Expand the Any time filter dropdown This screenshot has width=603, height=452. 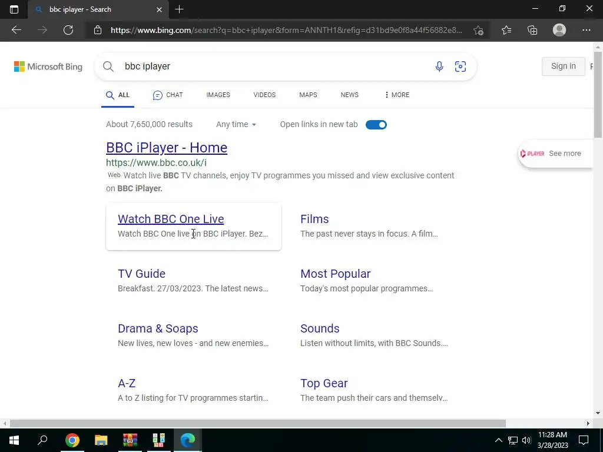click(236, 125)
